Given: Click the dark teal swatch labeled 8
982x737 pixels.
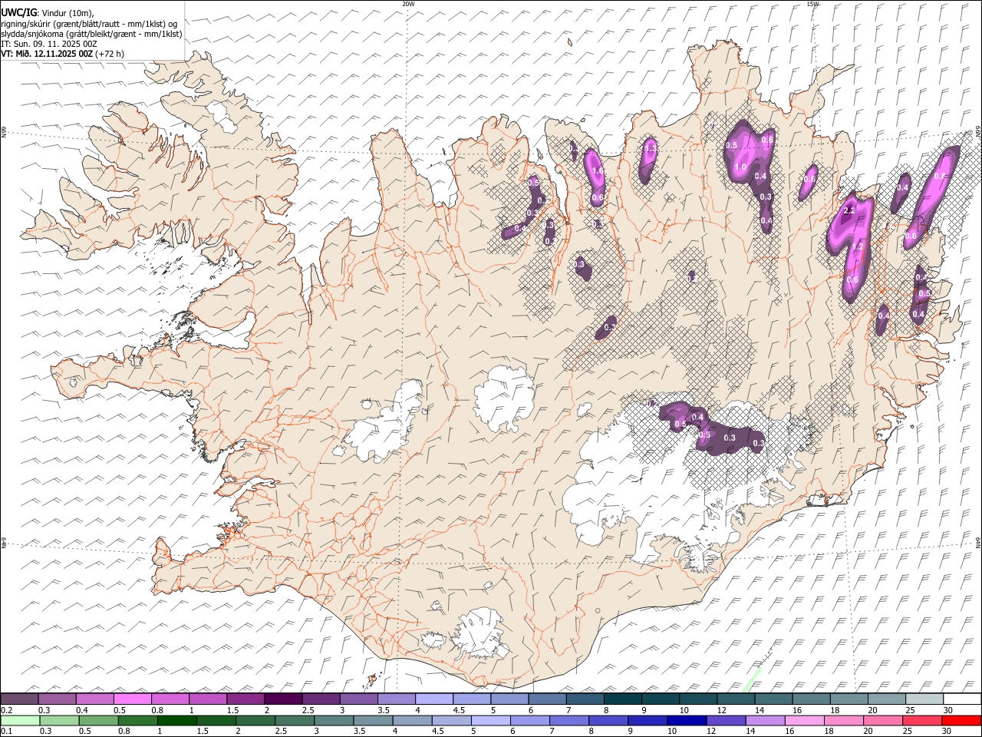Looking at the screenshot, I should click(x=622, y=699).
